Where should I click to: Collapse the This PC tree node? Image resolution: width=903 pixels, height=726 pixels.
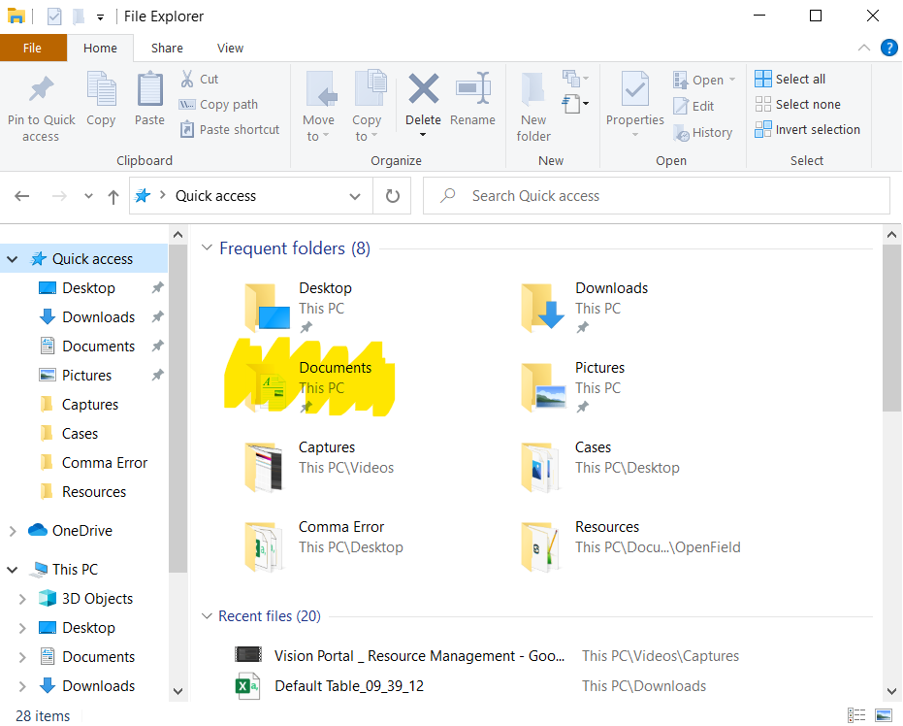click(12, 570)
